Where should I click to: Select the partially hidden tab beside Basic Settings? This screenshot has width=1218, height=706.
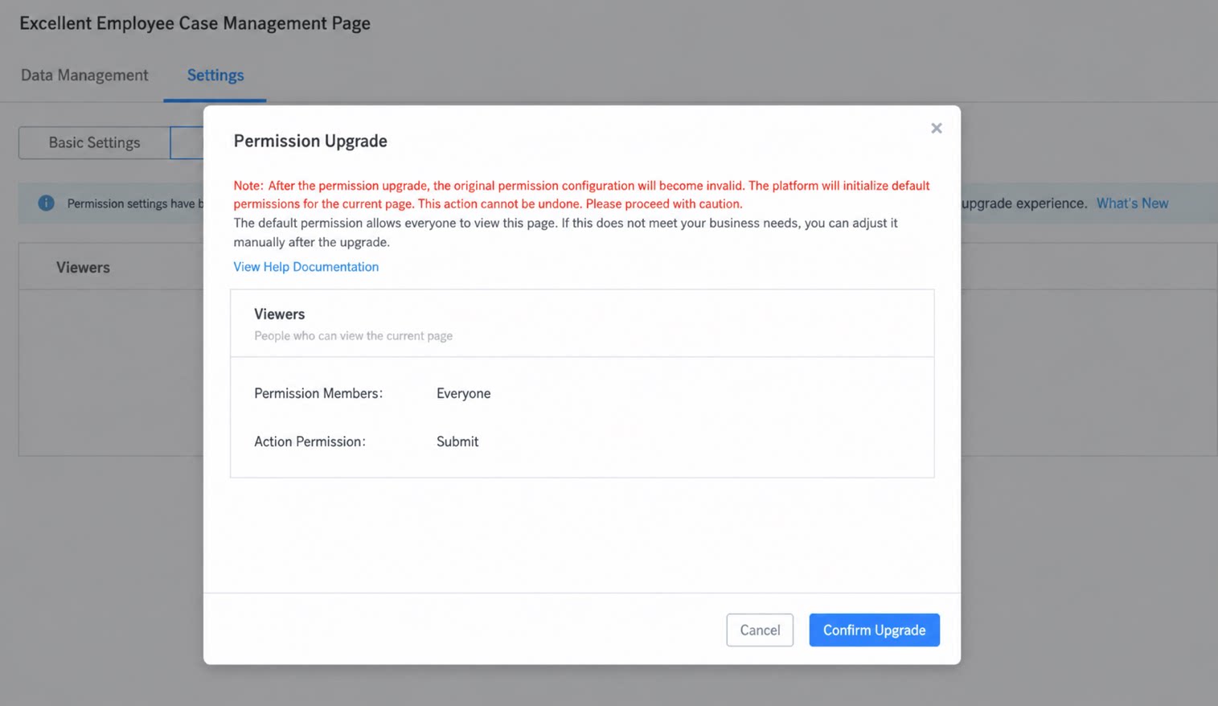pyautogui.click(x=187, y=142)
